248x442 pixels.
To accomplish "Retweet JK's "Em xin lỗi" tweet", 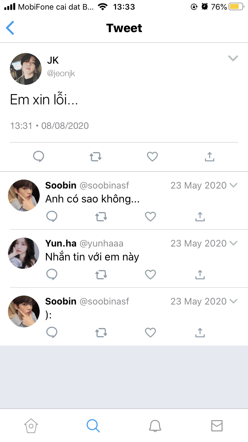I will (x=96, y=156).
